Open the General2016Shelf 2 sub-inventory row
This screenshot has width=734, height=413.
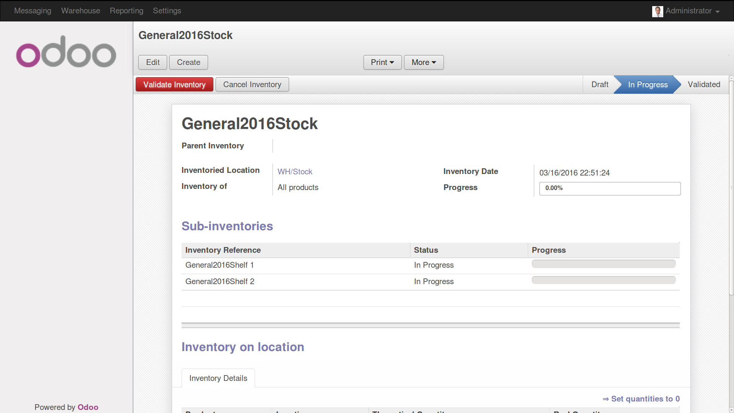[x=219, y=281]
